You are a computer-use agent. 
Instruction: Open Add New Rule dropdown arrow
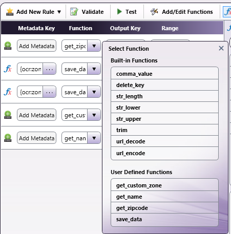[x=59, y=12]
